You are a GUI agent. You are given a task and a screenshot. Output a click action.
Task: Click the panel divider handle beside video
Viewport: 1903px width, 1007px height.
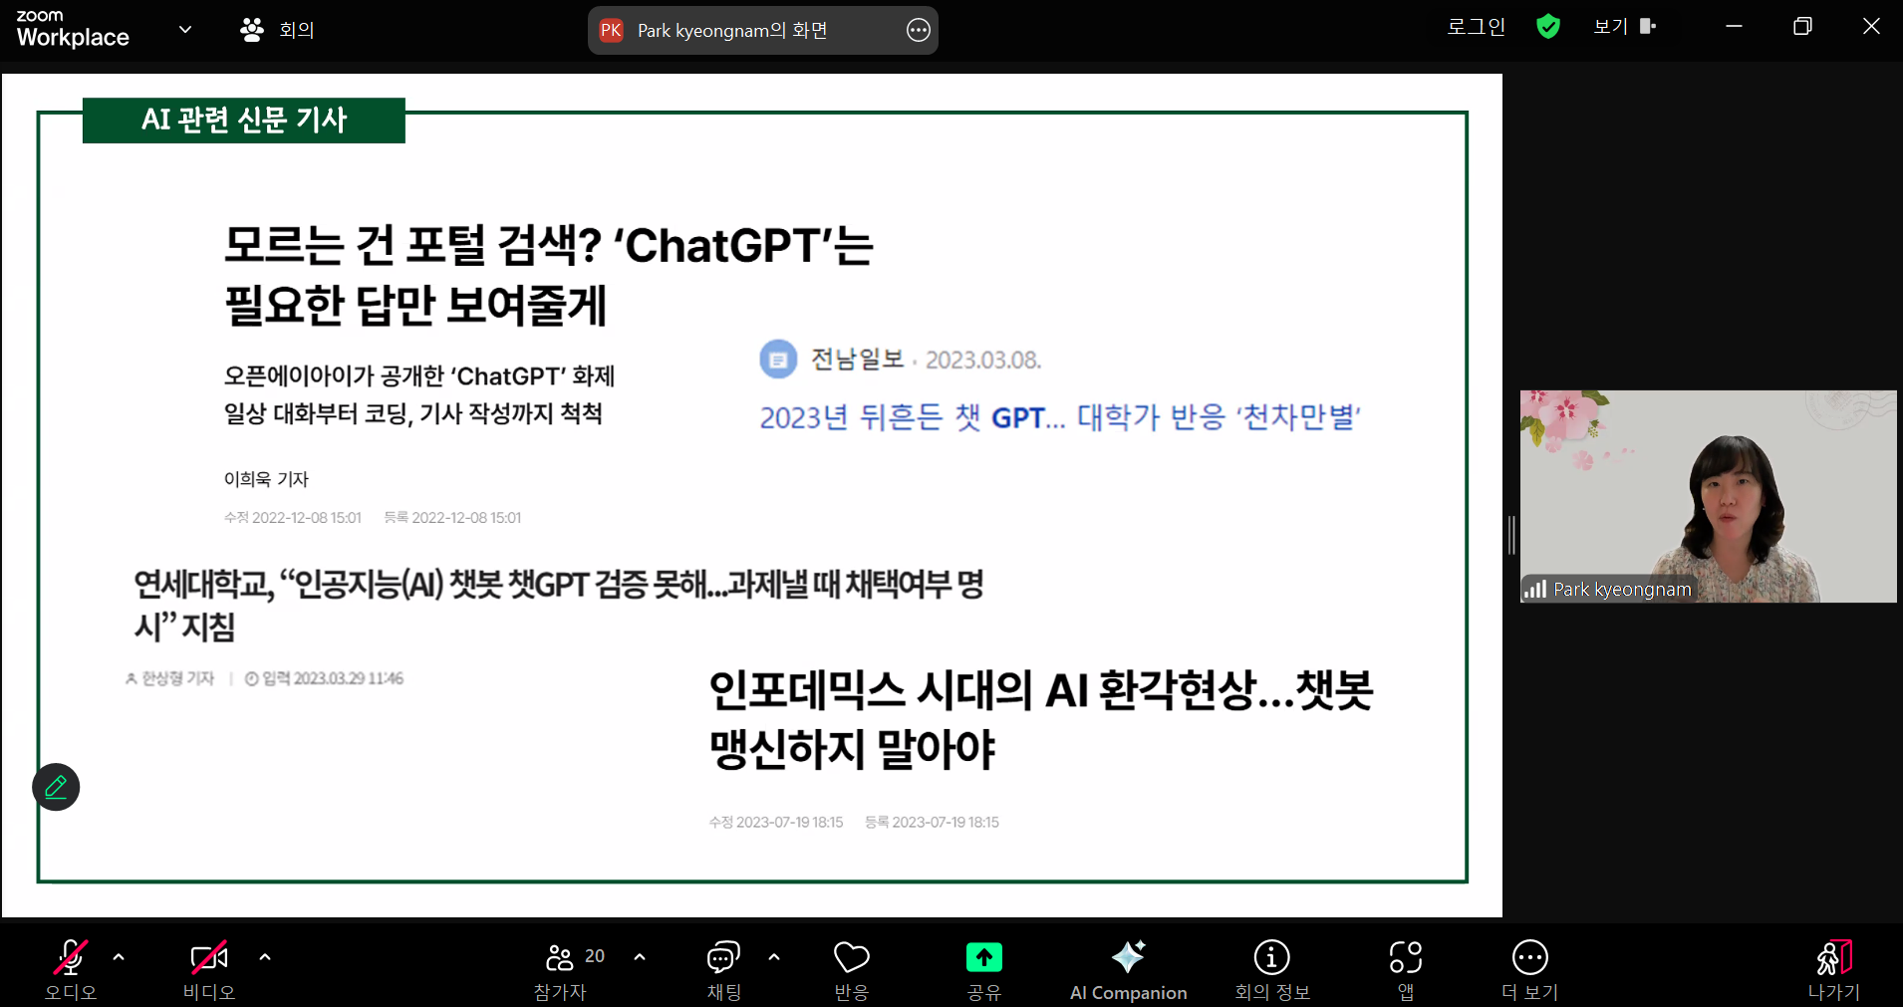tap(1511, 535)
